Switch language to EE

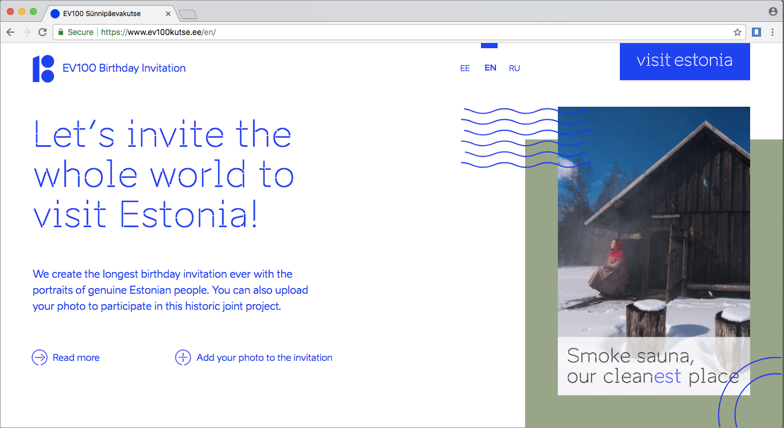pyautogui.click(x=465, y=68)
